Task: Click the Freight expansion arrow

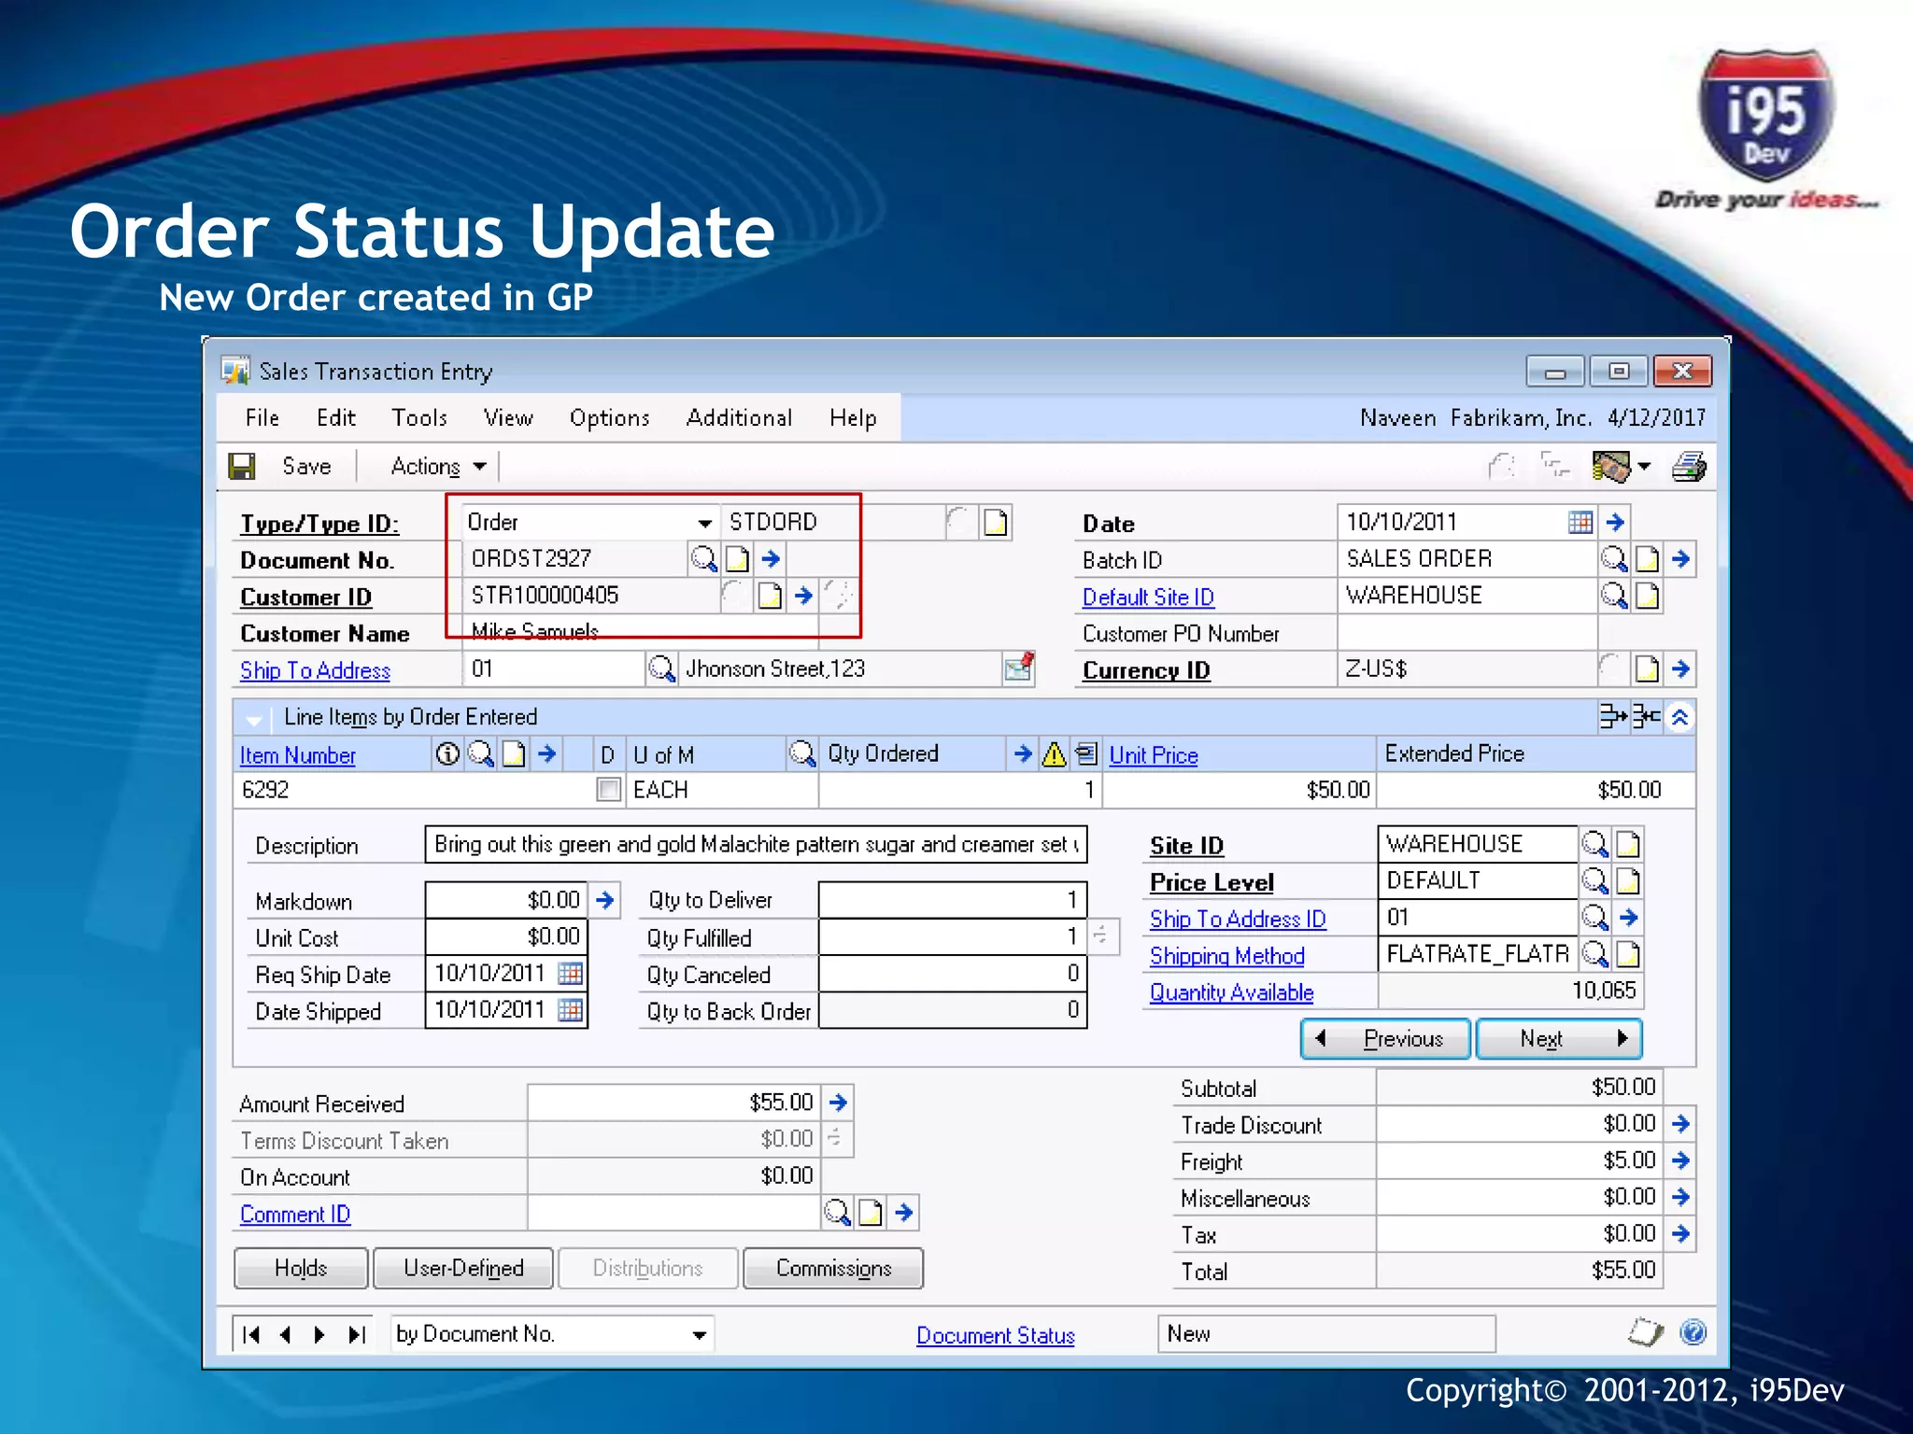Action: [1680, 1160]
